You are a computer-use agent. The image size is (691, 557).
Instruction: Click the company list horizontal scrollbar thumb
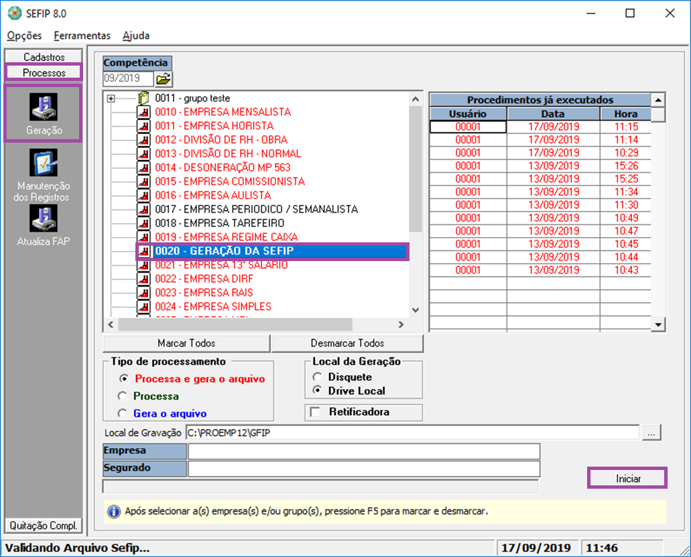tap(236, 325)
